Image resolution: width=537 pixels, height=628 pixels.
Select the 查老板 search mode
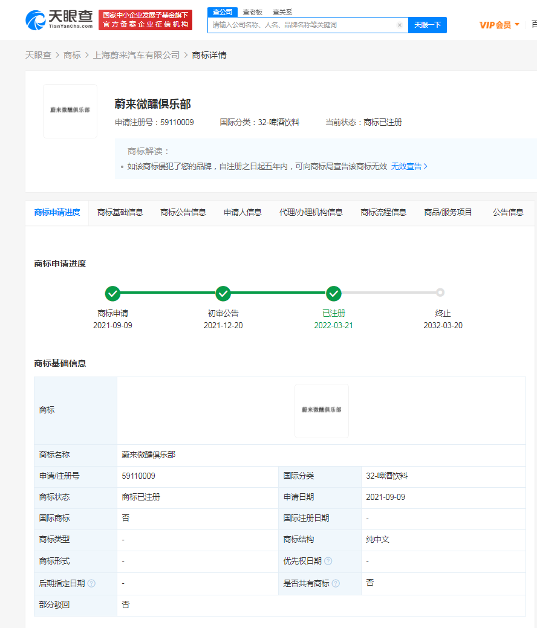pos(252,12)
